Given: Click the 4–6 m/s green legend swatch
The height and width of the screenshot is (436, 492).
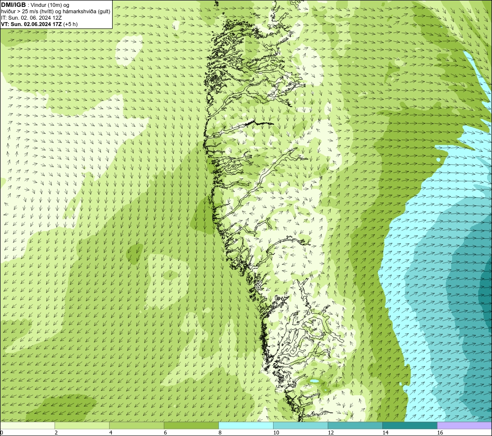Looking at the screenshot, I should [136, 425].
